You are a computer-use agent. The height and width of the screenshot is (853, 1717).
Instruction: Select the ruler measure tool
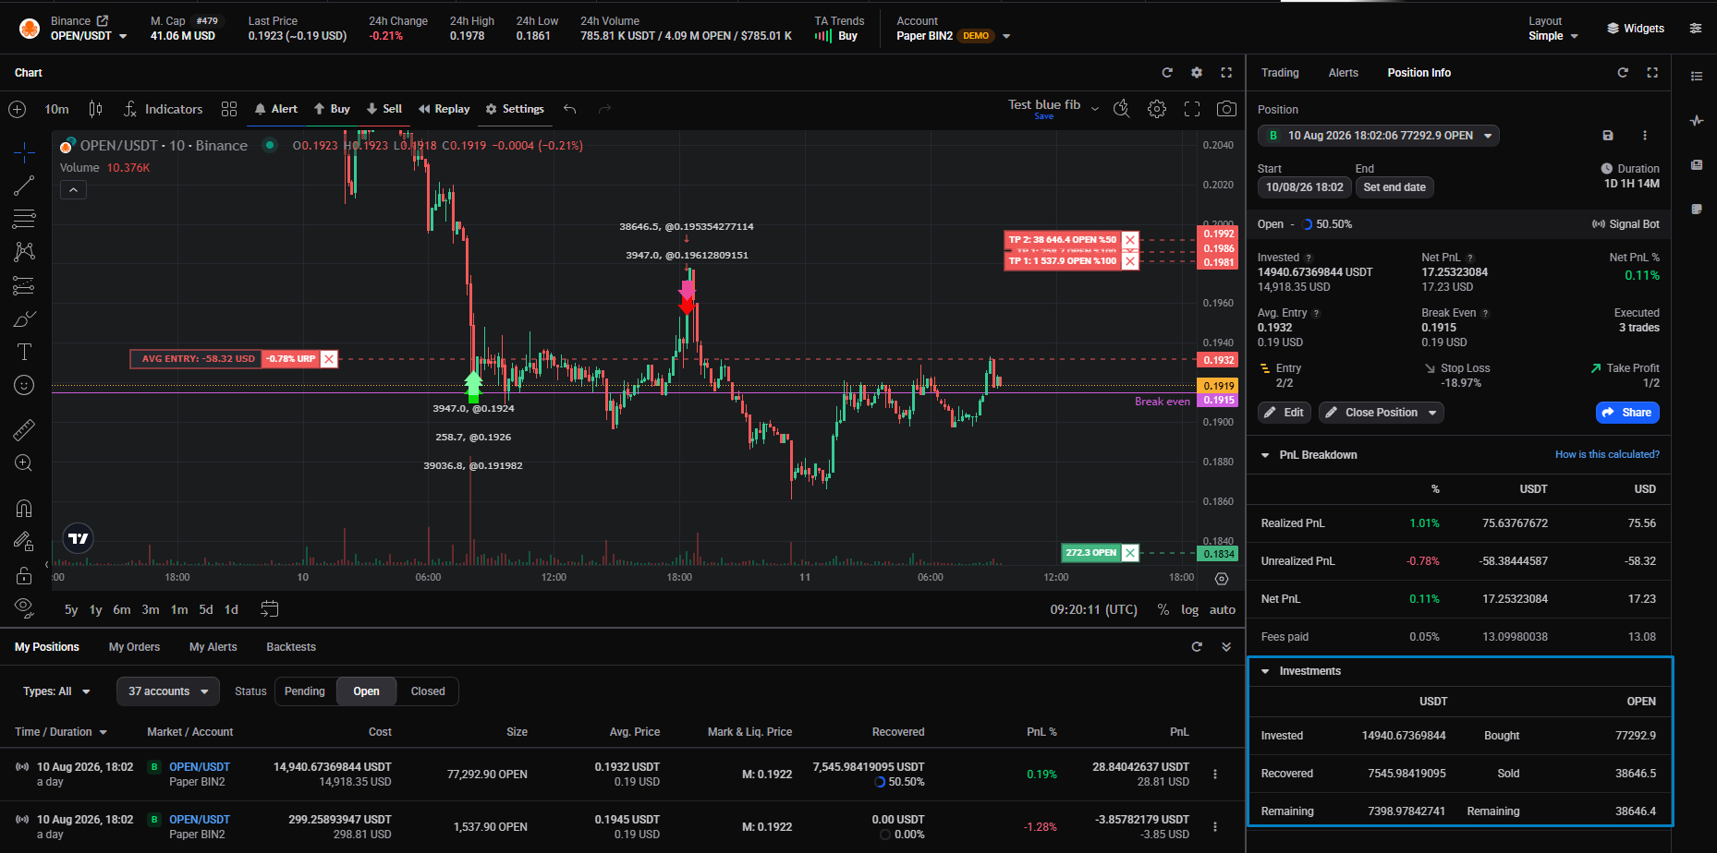24,429
